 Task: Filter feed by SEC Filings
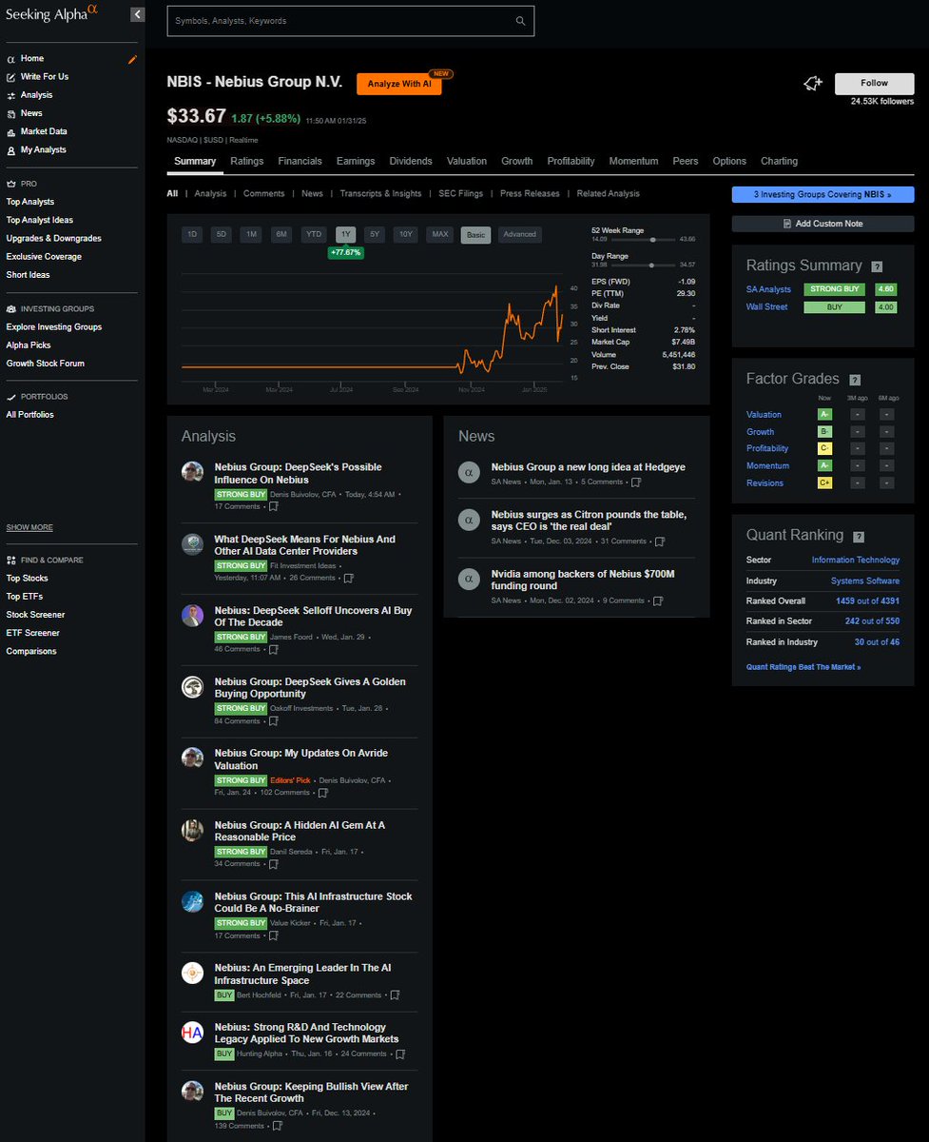[x=460, y=193]
